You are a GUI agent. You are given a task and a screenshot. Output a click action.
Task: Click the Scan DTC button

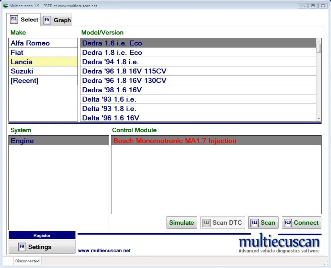(223, 222)
